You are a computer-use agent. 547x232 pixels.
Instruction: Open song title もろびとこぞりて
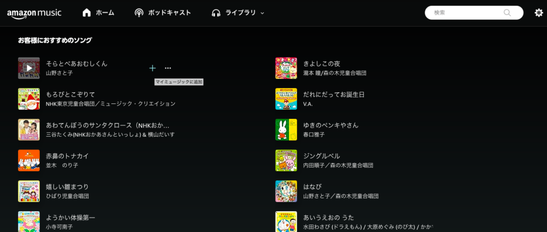pos(71,94)
